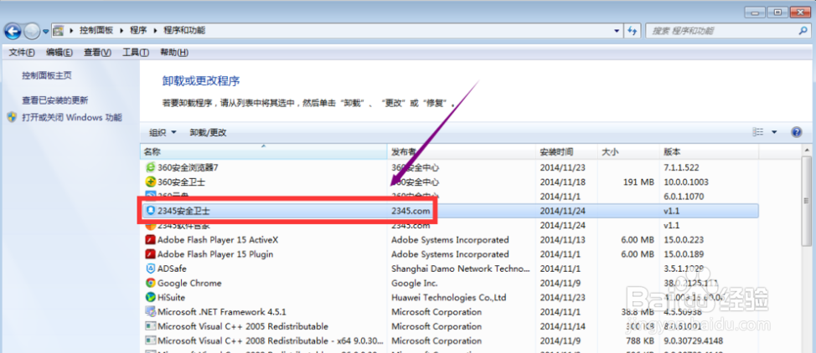Open 控制面板主页 link in sidebar
Image resolution: width=816 pixels, height=353 pixels.
pyautogui.click(x=47, y=75)
